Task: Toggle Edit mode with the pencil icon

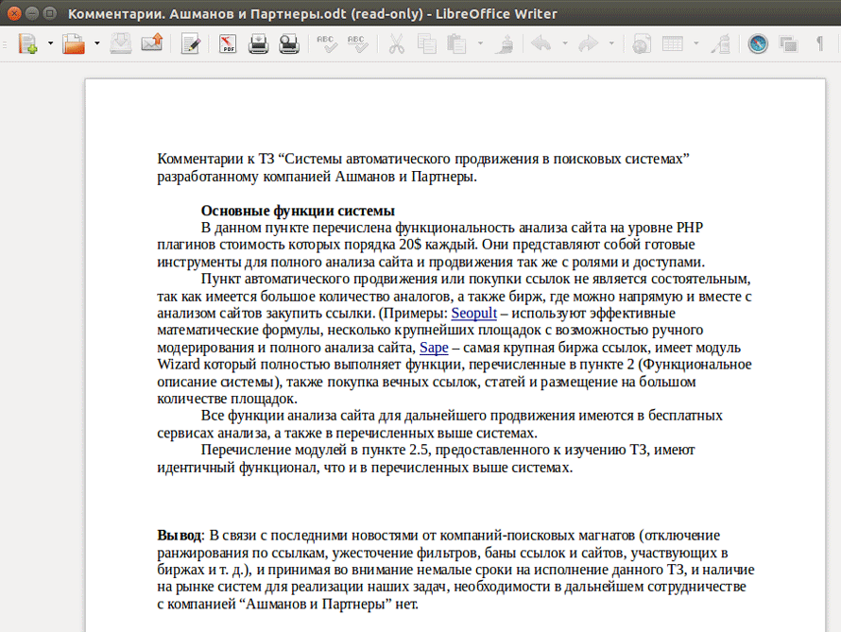Action: (x=191, y=43)
